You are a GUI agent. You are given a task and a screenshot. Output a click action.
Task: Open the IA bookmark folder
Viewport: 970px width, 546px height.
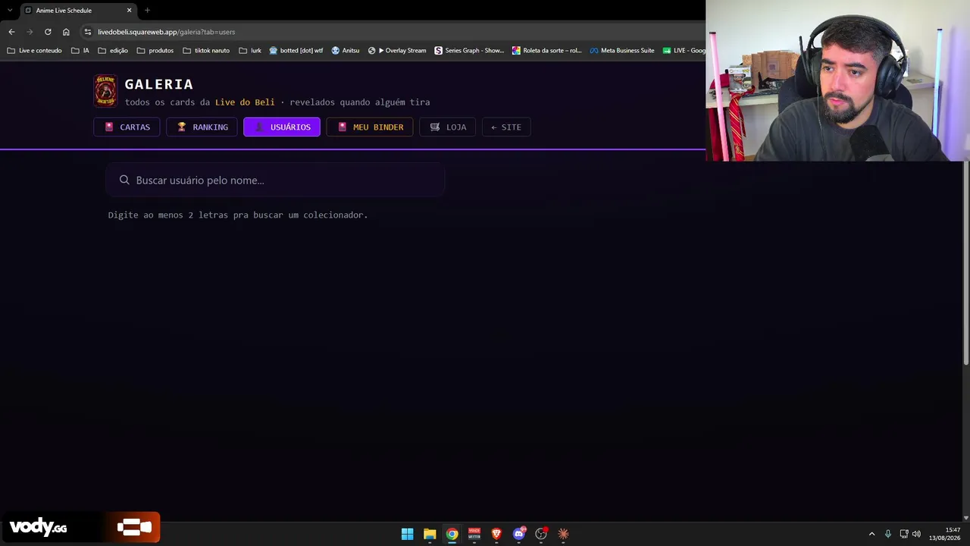click(x=80, y=51)
